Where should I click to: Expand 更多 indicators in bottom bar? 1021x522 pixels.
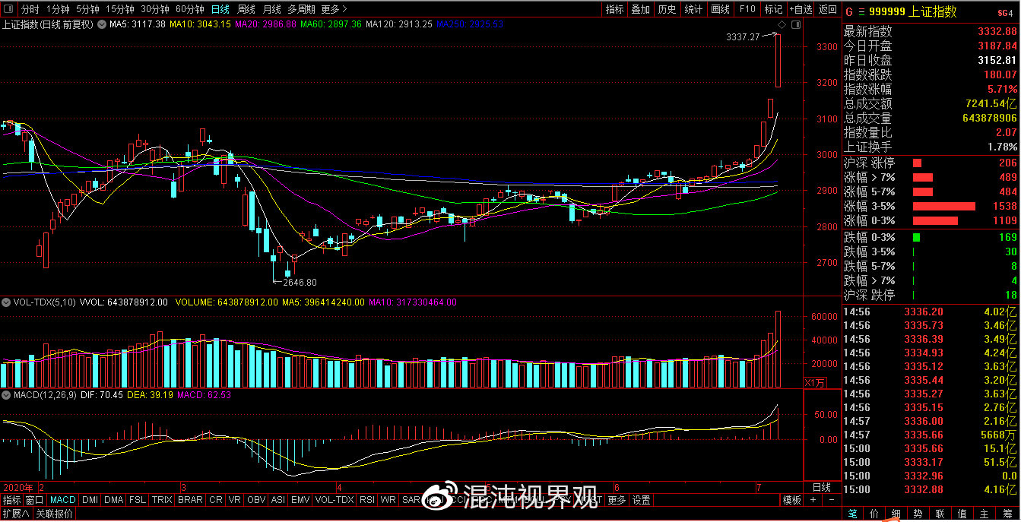click(x=617, y=500)
